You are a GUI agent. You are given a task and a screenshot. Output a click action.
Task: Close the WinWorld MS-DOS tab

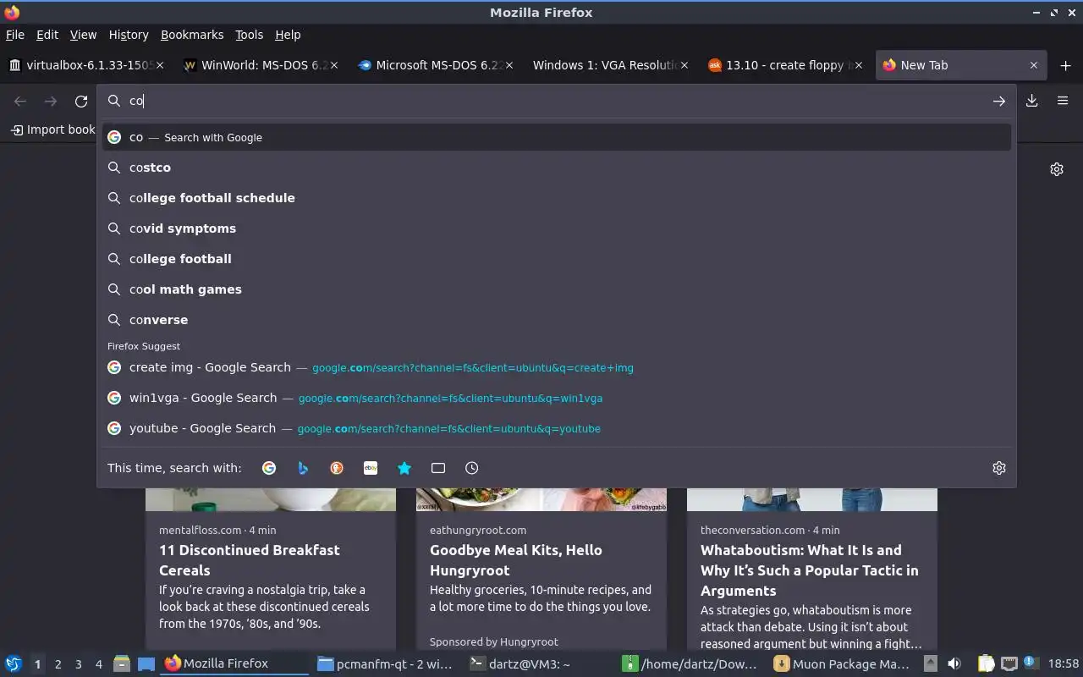point(334,65)
